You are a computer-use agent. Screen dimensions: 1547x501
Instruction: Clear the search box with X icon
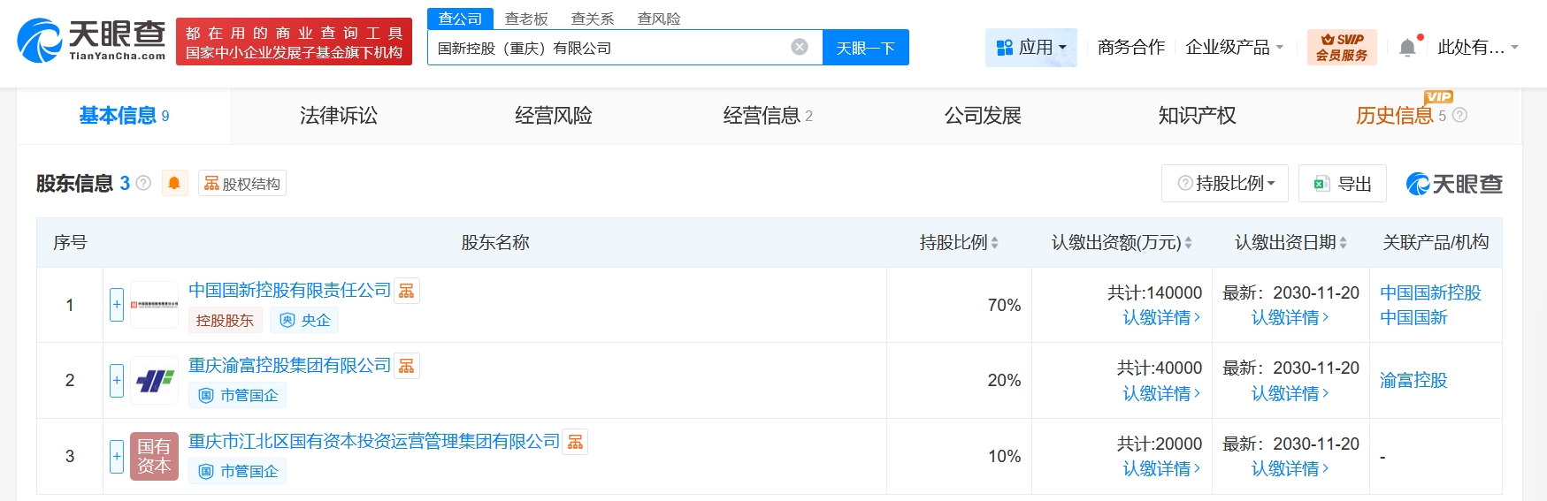point(799,47)
